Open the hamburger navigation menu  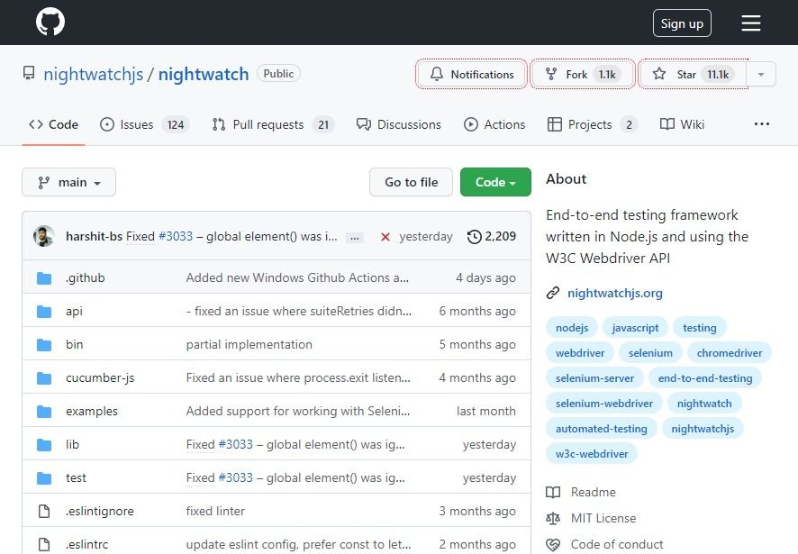click(750, 23)
